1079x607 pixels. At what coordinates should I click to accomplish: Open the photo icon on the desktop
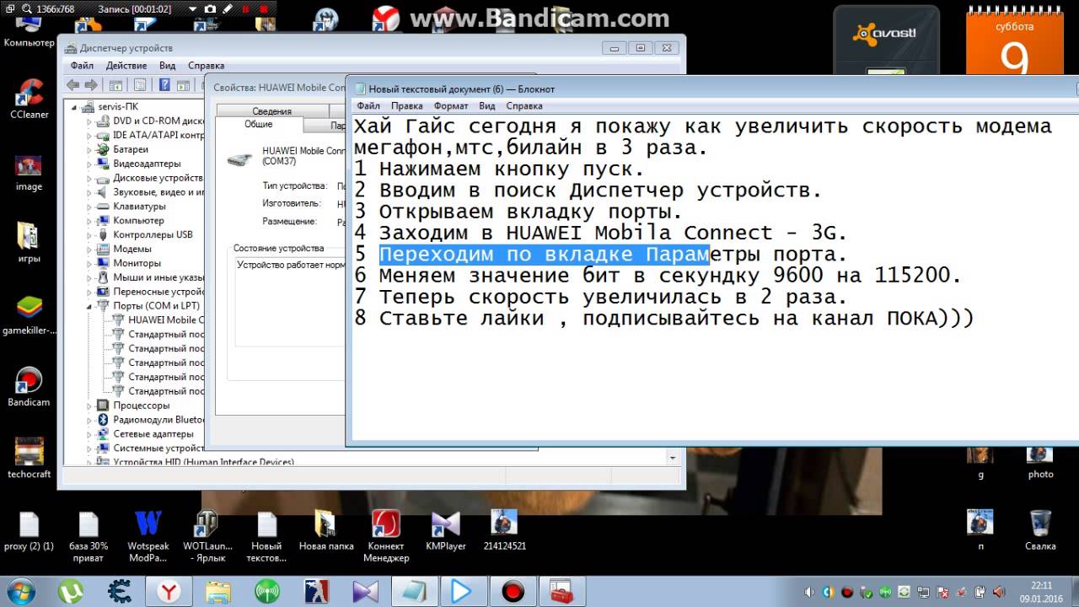pyautogui.click(x=1040, y=461)
